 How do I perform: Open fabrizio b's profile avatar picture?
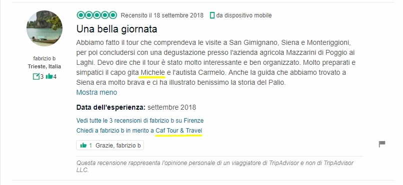coord(44,28)
